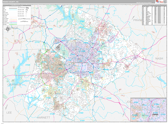This screenshot has width=168, height=124.
Task: Click the GRANVILLE county label
Action: click(x=91, y=9)
